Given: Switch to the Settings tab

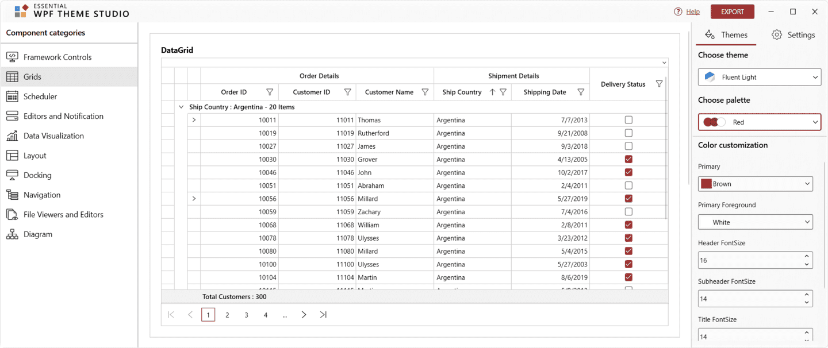Looking at the screenshot, I should click(793, 35).
